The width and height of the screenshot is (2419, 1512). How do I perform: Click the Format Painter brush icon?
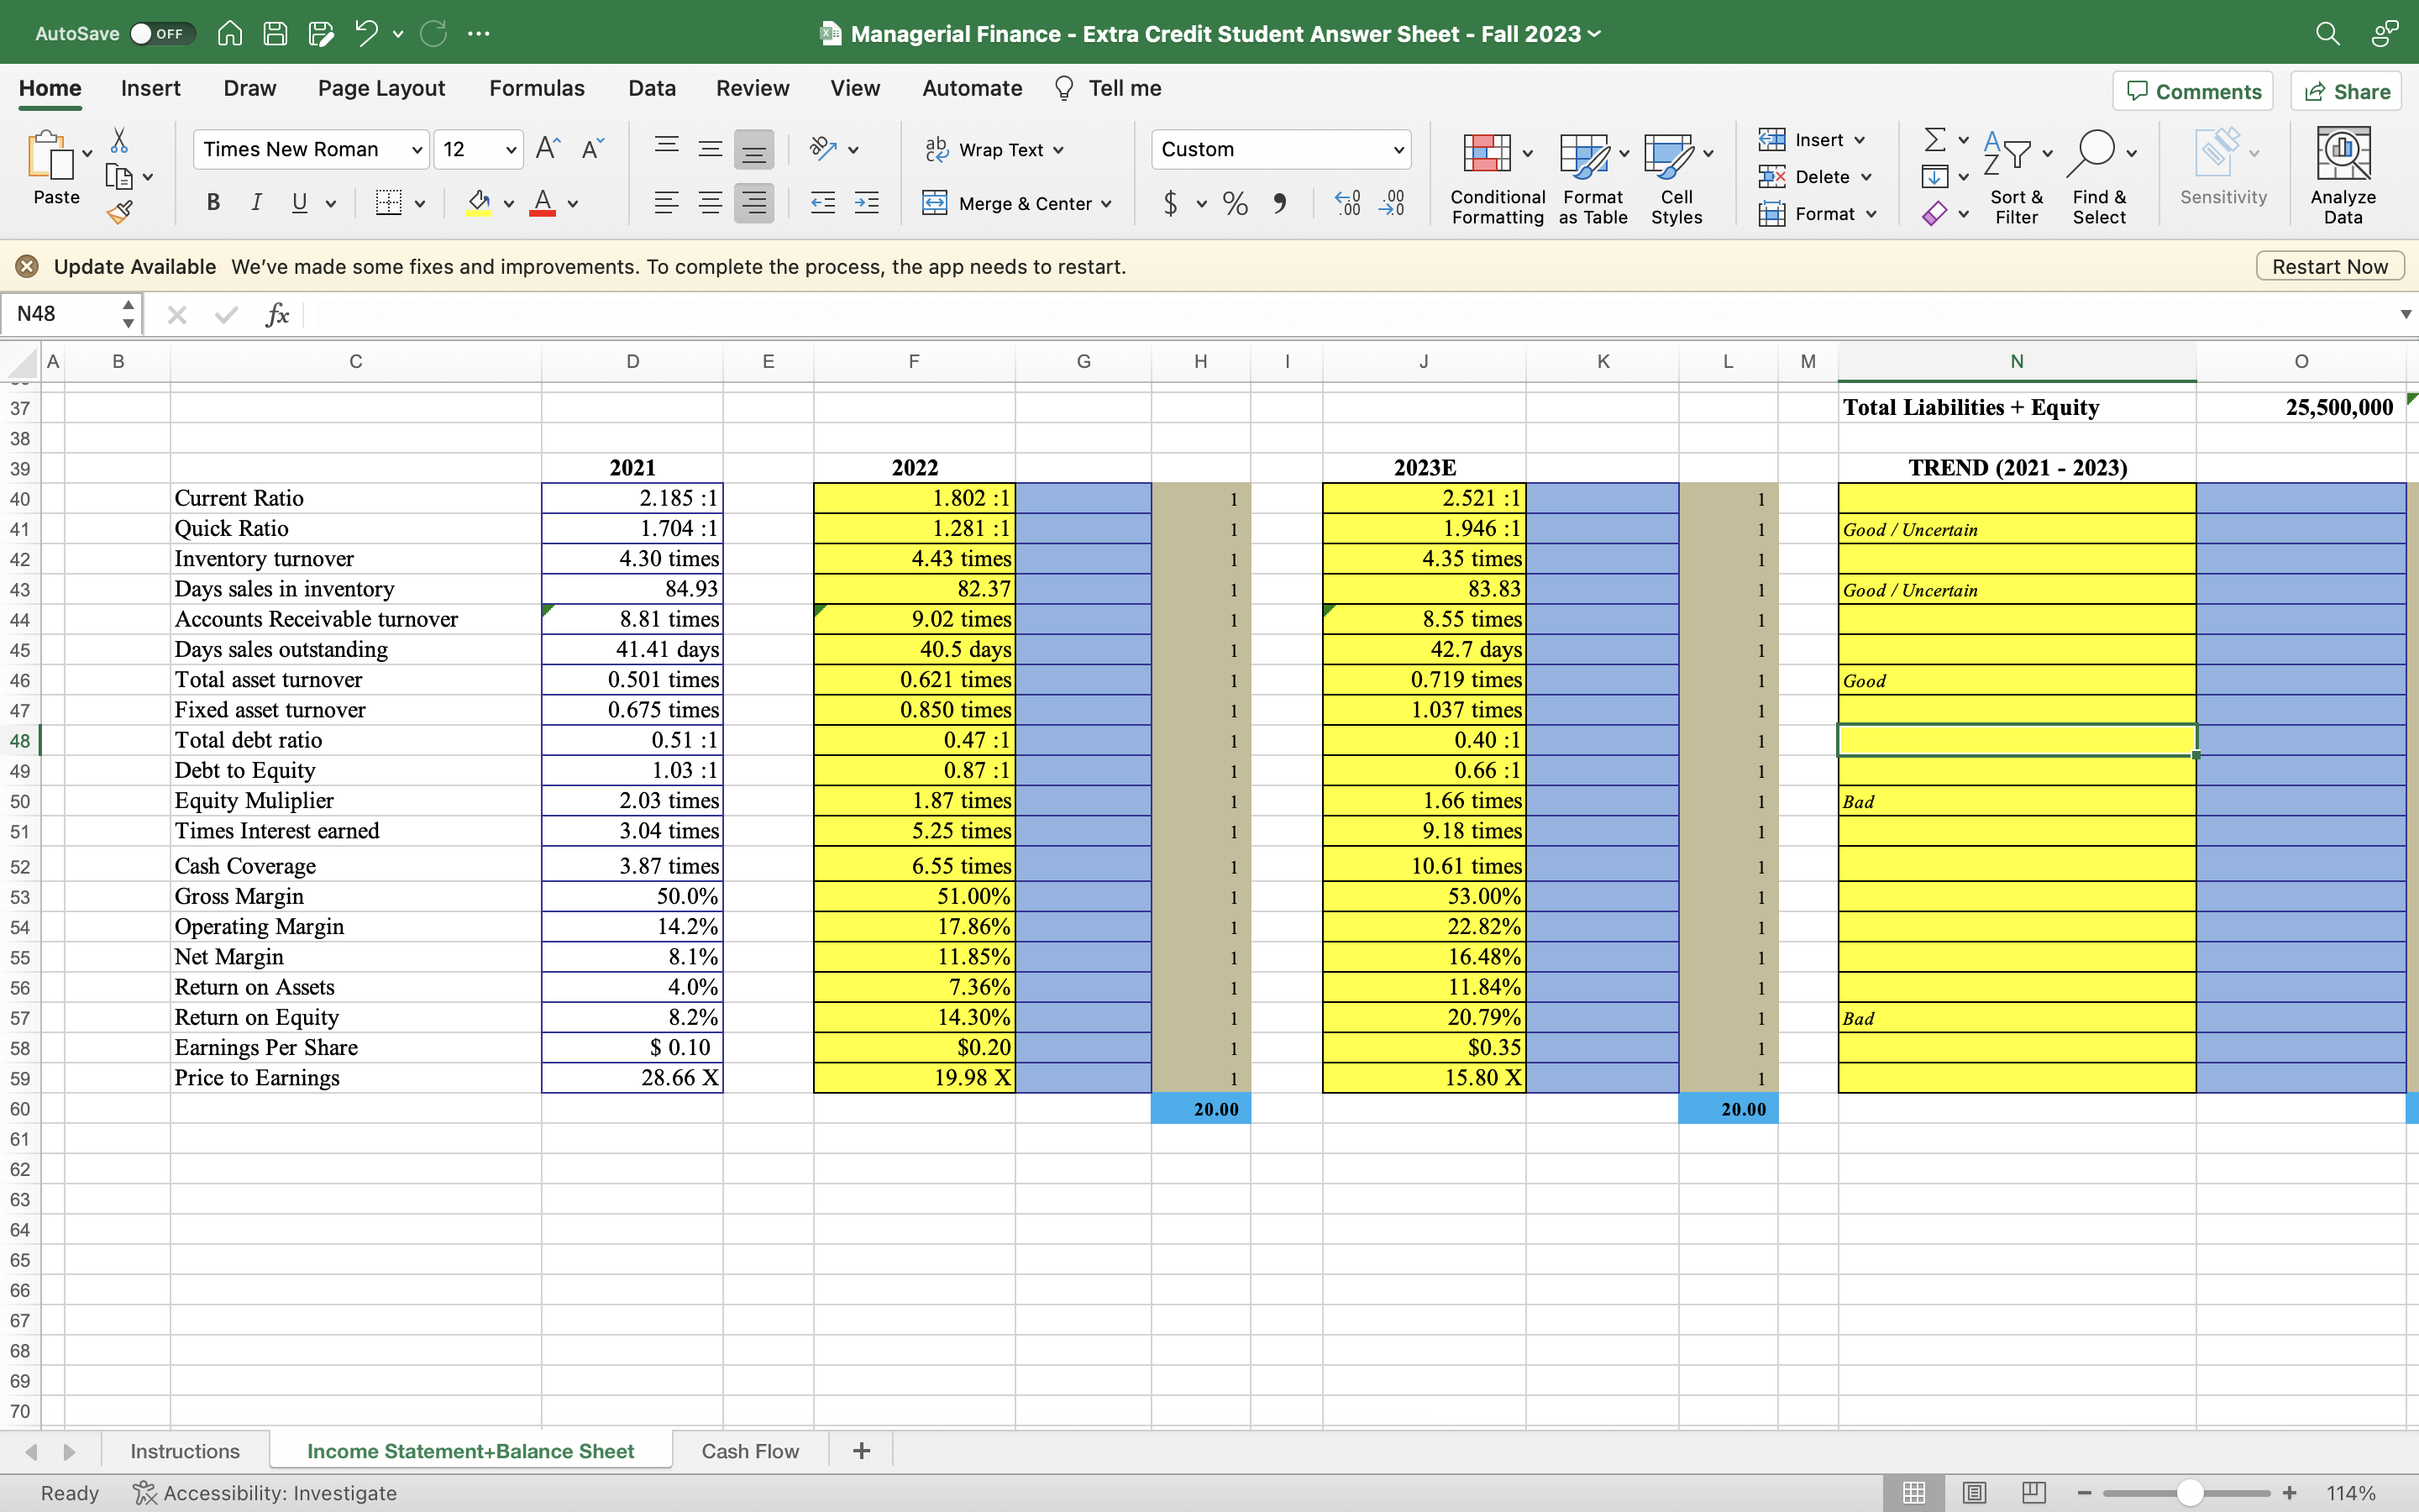[120, 212]
